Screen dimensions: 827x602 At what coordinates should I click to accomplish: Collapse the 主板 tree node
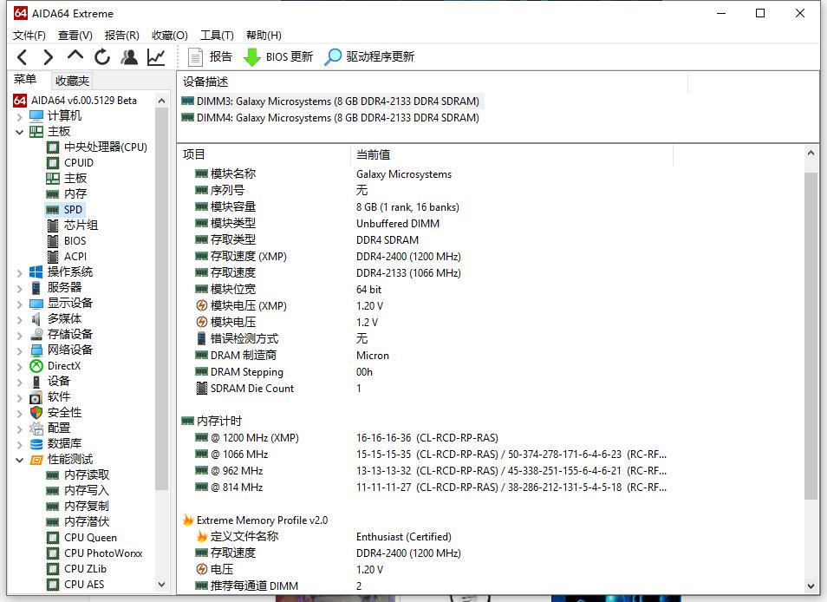point(20,132)
